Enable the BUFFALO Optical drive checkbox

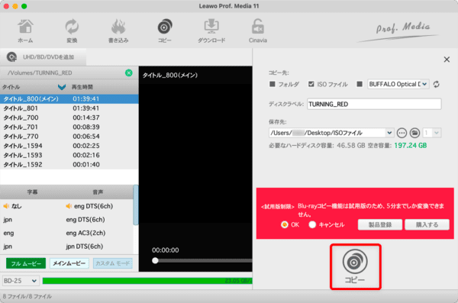click(x=360, y=84)
